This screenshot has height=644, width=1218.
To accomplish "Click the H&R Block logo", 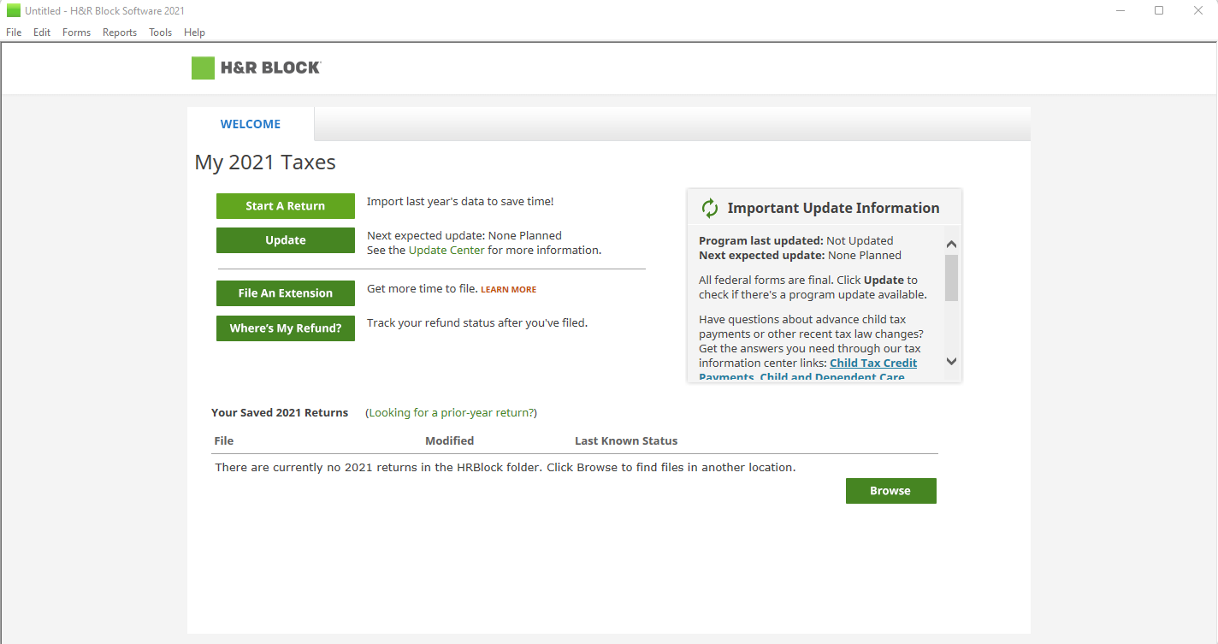I will (256, 68).
